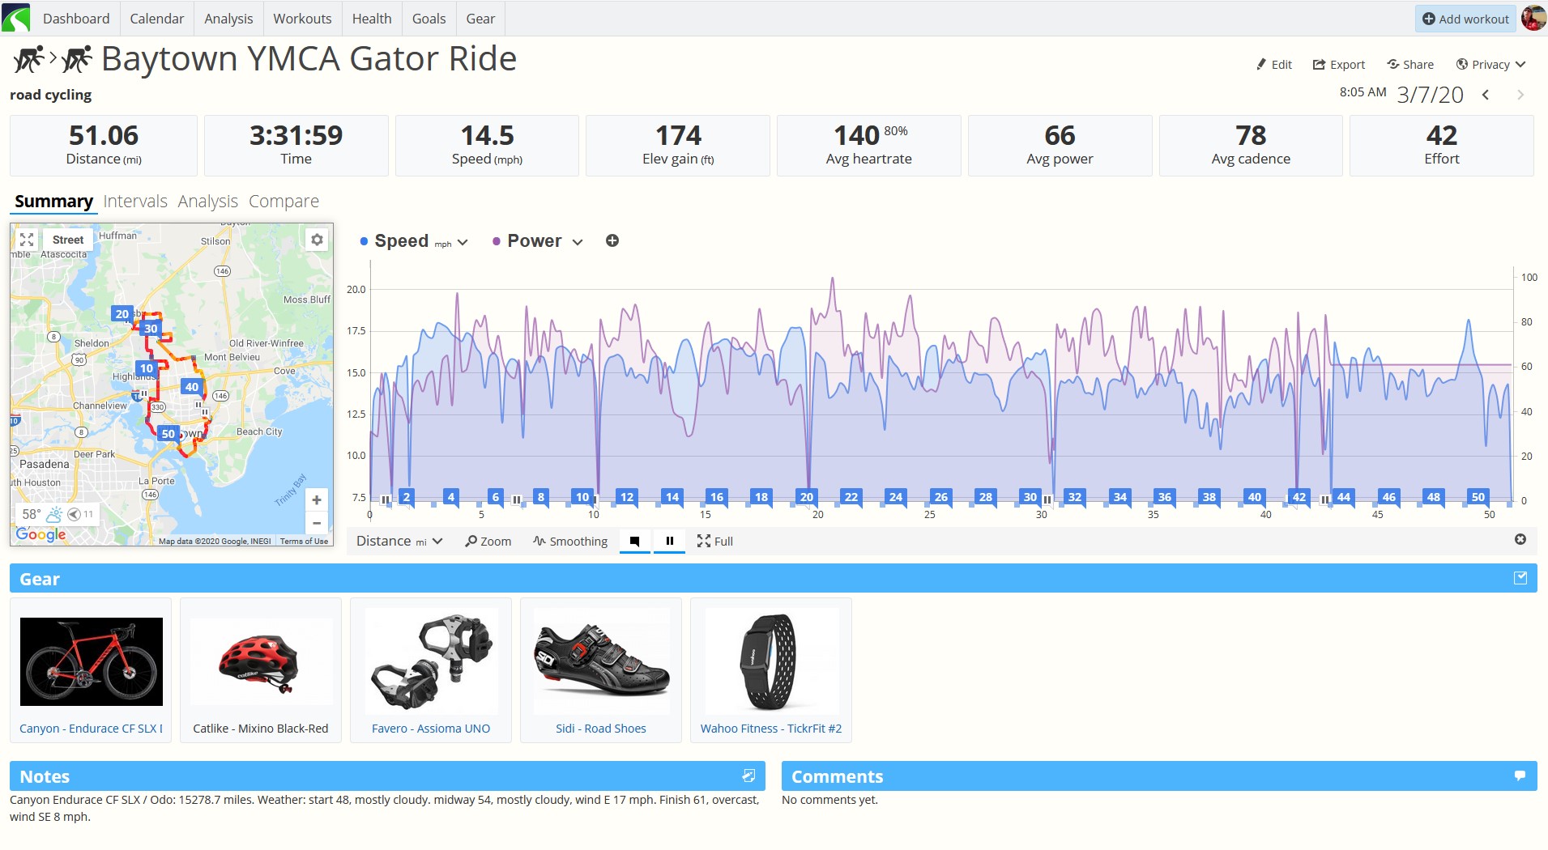Add a comment using the speech bubble icon
This screenshot has width=1548, height=850.
pos(1520,776)
